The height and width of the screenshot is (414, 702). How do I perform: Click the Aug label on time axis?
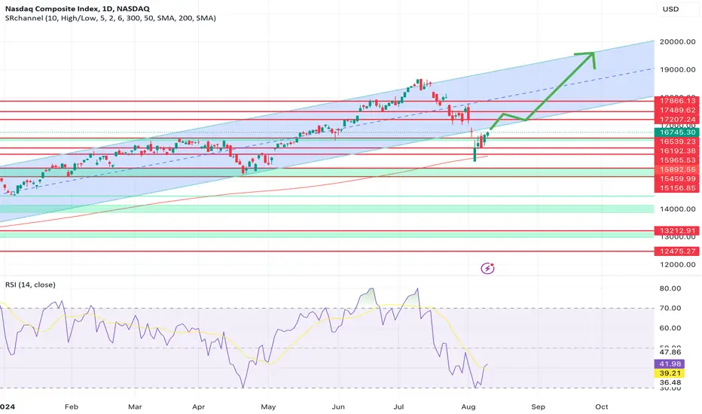pyautogui.click(x=469, y=406)
